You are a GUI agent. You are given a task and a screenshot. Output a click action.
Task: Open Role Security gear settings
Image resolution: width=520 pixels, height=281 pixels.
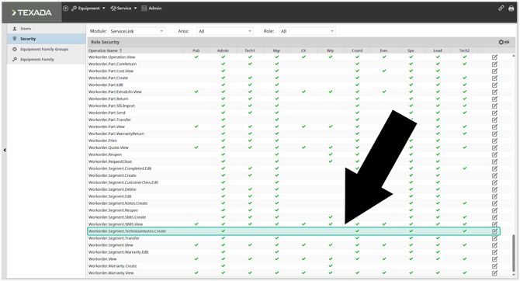tap(501, 42)
